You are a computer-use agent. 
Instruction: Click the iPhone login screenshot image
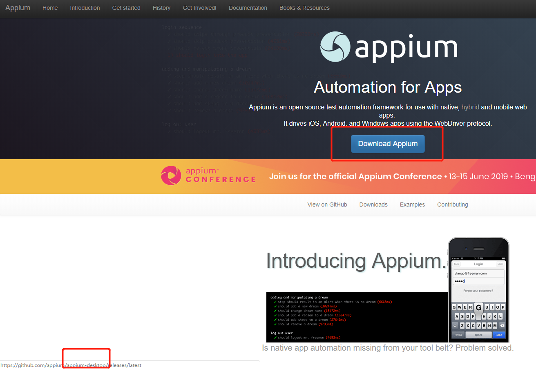click(x=478, y=289)
